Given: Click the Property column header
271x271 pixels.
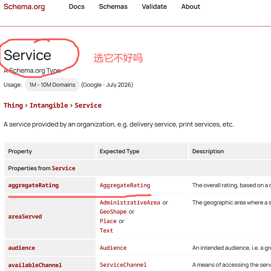Looking at the screenshot, I should pyautogui.click(x=50, y=151).
